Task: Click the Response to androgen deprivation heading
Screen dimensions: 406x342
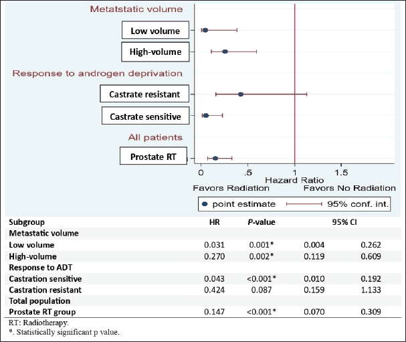Action: pos(106,73)
